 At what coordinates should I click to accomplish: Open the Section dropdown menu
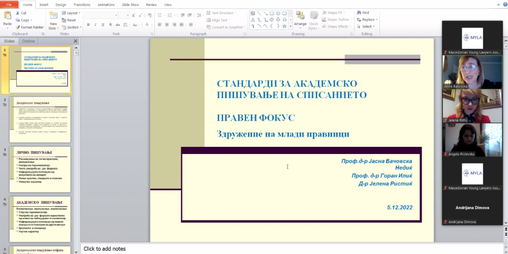click(x=73, y=27)
